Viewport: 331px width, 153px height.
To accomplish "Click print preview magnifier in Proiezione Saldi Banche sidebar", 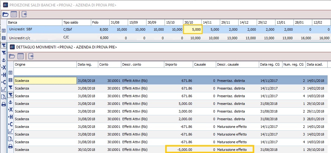I will click(x=4, y=97).
